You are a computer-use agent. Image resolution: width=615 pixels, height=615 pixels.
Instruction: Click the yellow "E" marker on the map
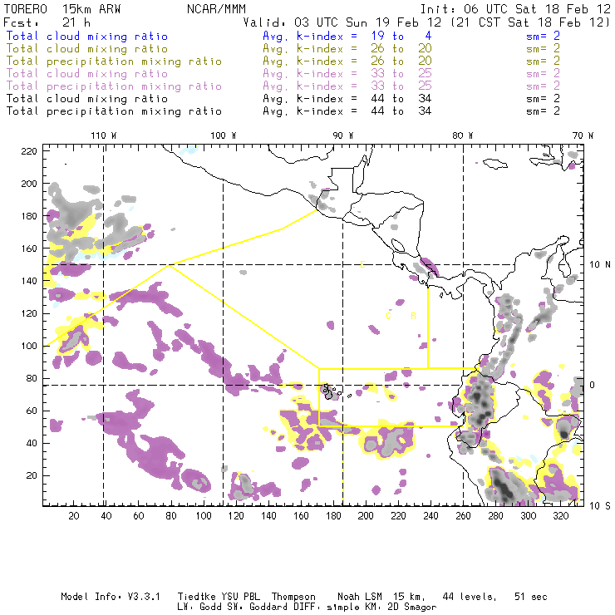click(362, 264)
